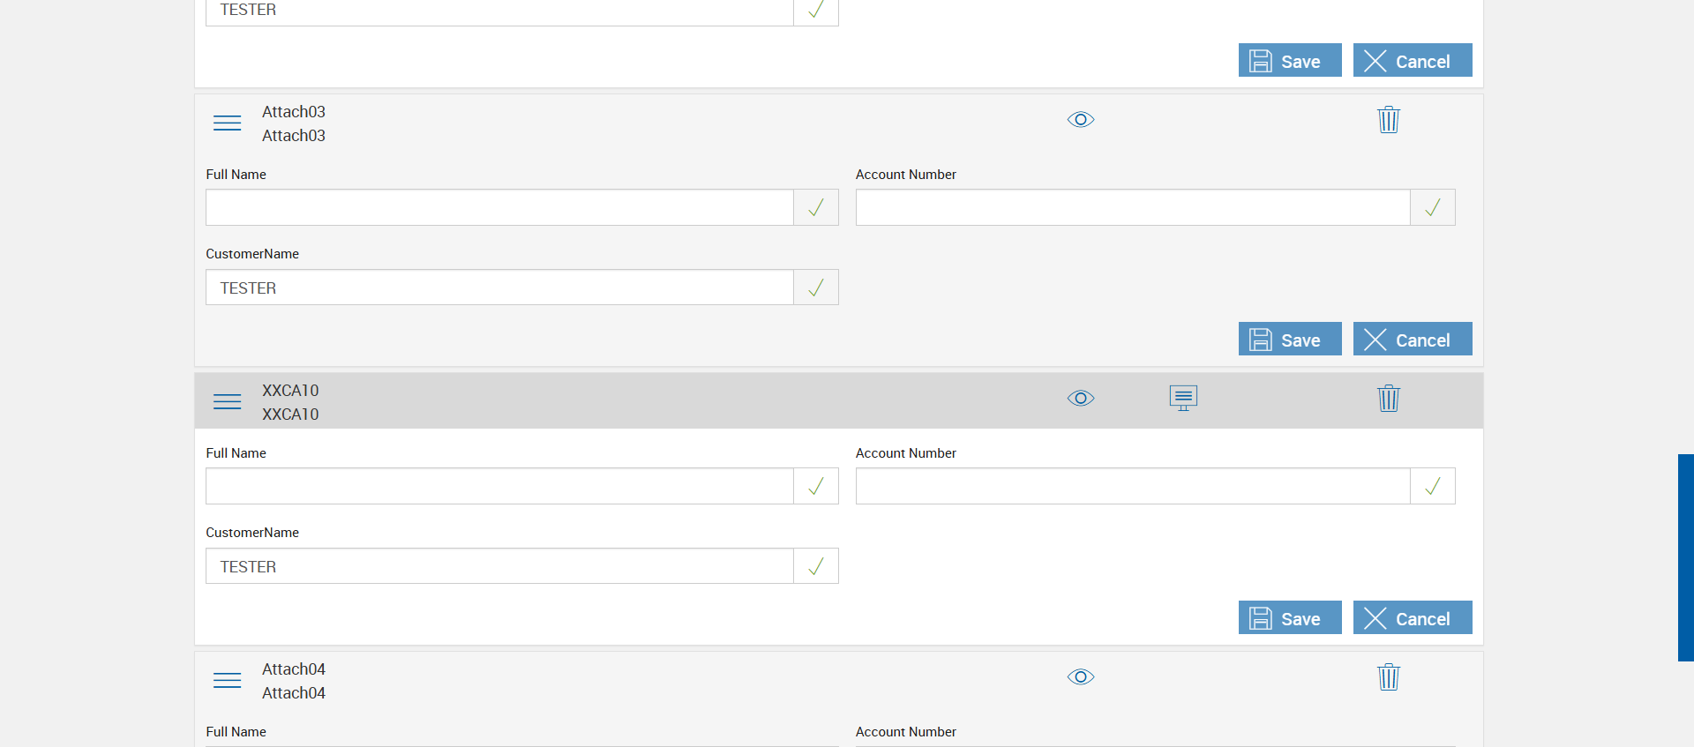Delete the Attach03 attachment with trash icon

(x=1389, y=120)
